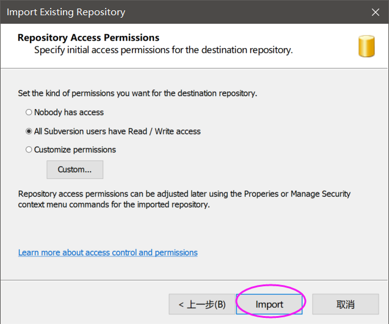Select the Nobody has access radio circle
Screen dimensions: 389x324
coord(29,112)
